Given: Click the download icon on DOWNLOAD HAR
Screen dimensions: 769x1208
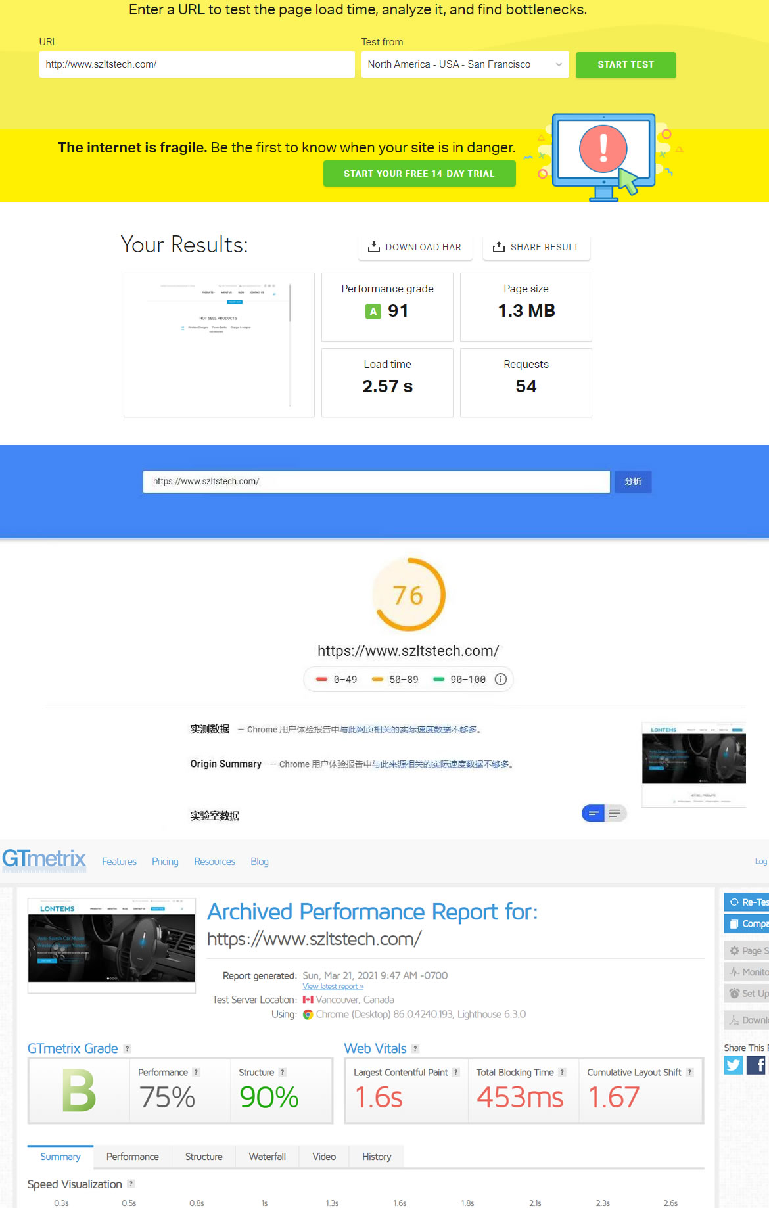Looking at the screenshot, I should pos(374,247).
